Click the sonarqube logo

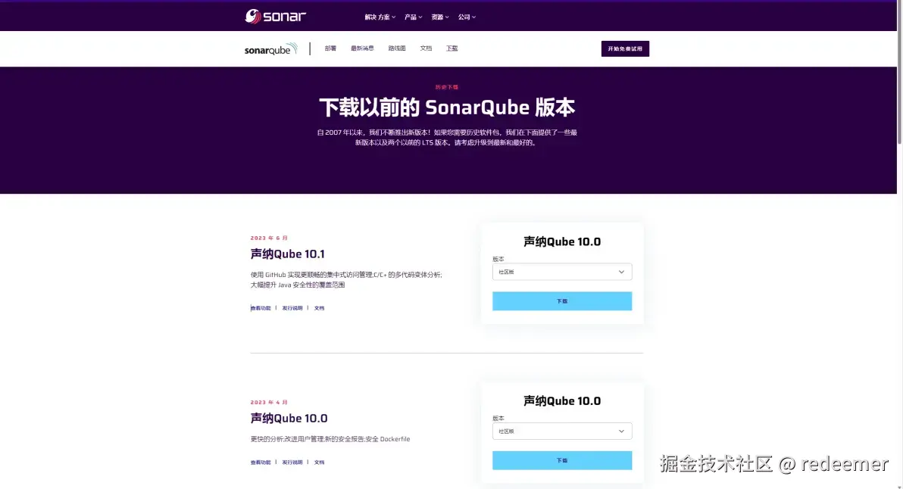pyautogui.click(x=270, y=49)
